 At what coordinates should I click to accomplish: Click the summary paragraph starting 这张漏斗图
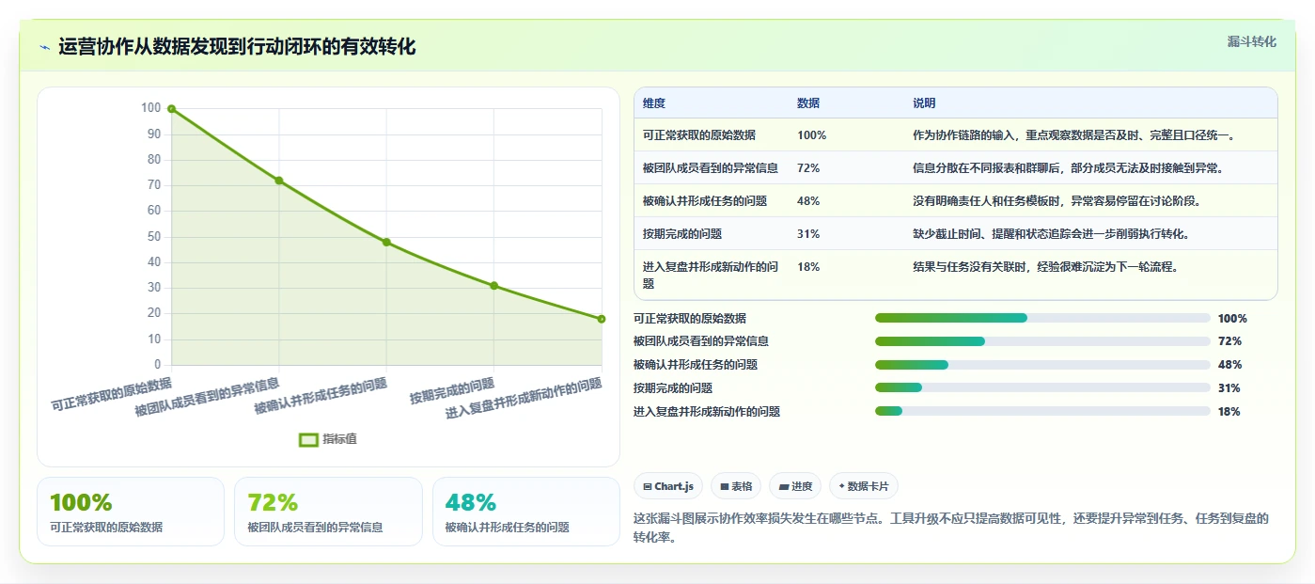(952, 528)
